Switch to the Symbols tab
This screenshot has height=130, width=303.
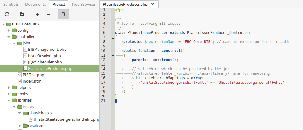pyautogui.click(x=11, y=4)
